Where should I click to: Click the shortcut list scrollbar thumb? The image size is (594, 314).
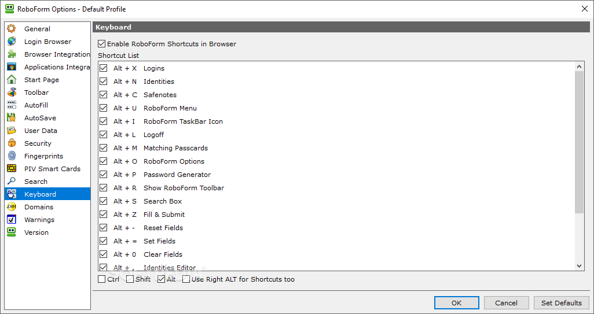579,142
